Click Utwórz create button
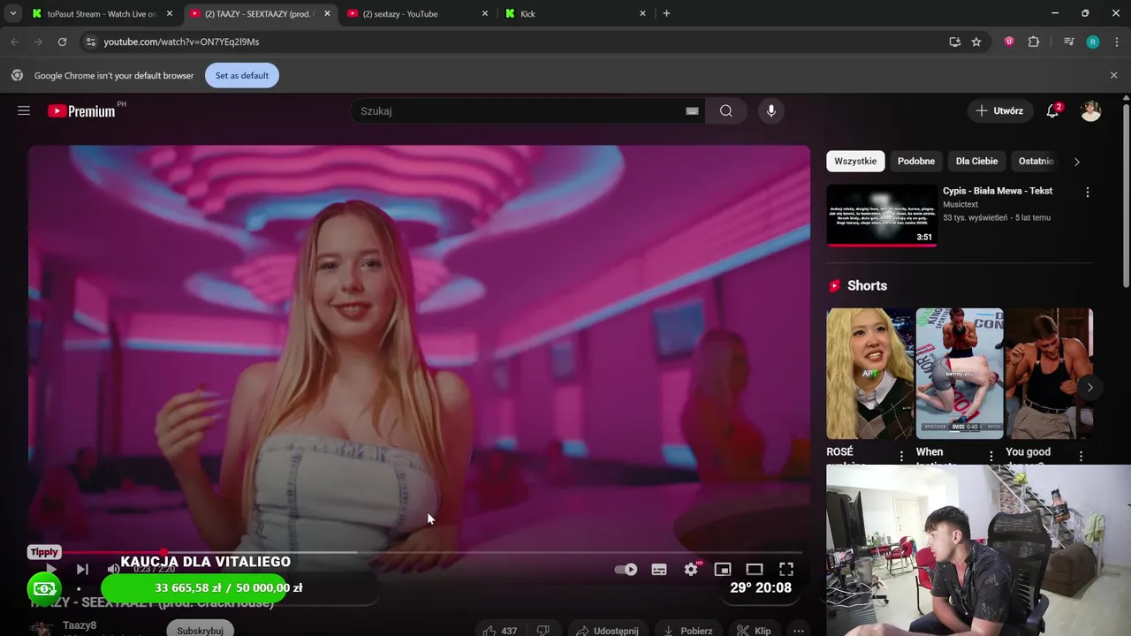This screenshot has height=636, width=1131. pos(999,111)
